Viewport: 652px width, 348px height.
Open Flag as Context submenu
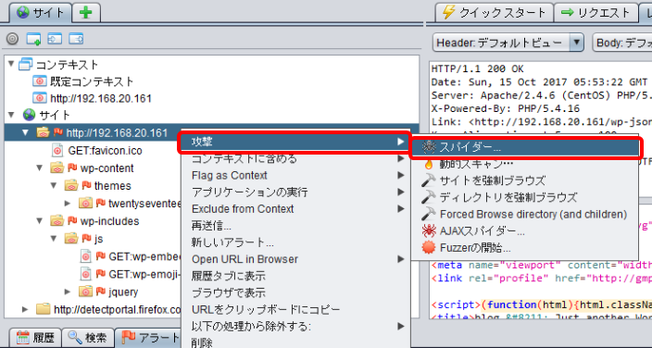point(295,175)
